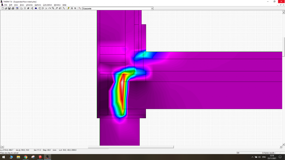Click the New file toolbar icon
285x160 pixels.
[x=3, y=8]
